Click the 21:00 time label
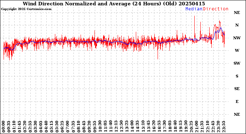The width and height of the screenshot is (246, 134). pyautogui.click(x=197, y=126)
